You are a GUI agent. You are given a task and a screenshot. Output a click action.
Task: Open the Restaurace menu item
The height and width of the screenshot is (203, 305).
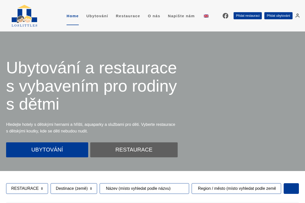point(128,16)
